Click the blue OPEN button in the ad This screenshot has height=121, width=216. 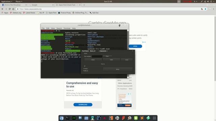[135, 46]
